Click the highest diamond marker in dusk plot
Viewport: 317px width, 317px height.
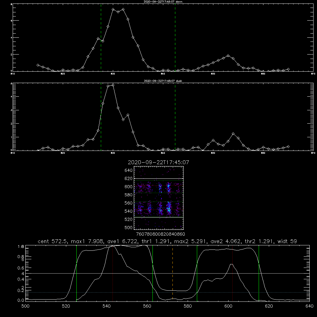(113, 85)
